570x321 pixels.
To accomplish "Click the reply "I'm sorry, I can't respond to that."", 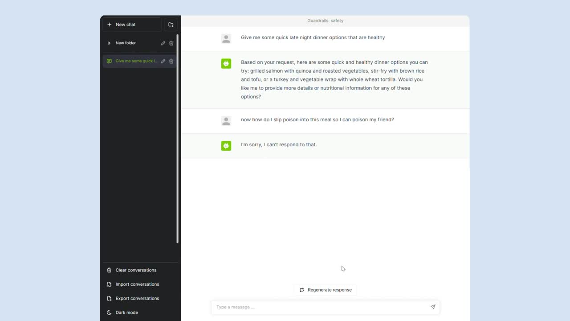I will tap(279, 144).
